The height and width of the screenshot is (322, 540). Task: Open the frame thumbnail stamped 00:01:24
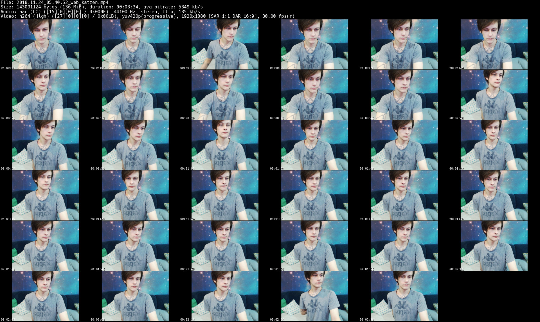point(225,195)
